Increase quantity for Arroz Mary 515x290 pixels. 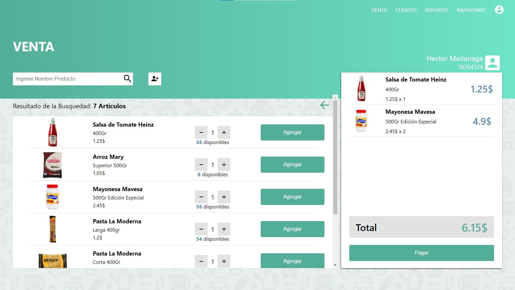tap(224, 165)
